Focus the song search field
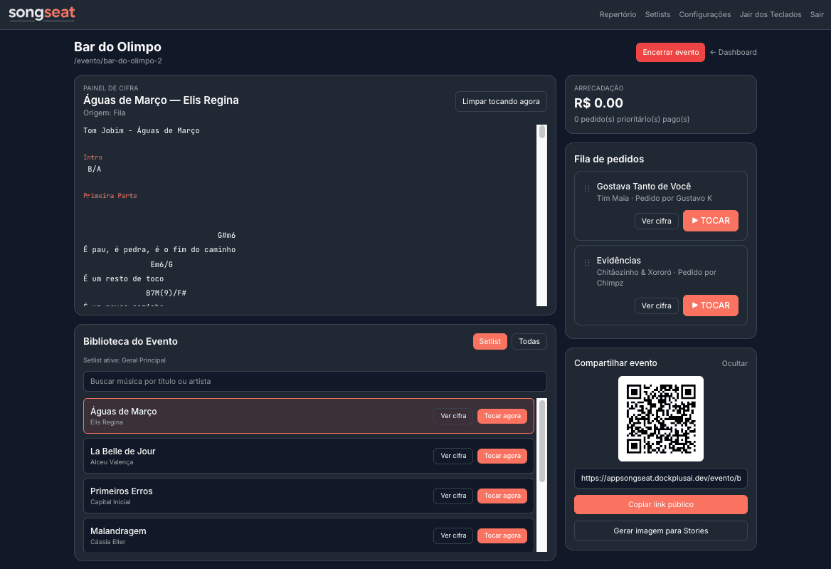Image resolution: width=831 pixels, height=569 pixels. click(x=314, y=381)
